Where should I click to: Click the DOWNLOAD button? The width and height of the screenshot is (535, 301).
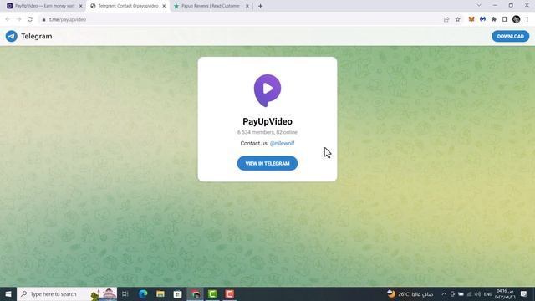point(510,36)
